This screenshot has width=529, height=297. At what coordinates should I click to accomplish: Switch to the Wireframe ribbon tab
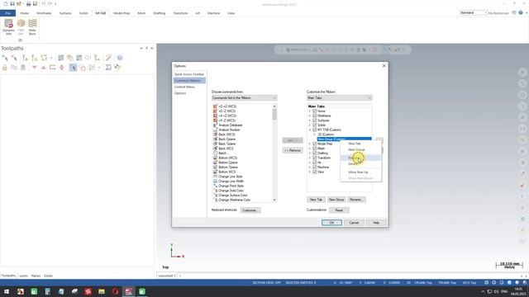coord(44,13)
